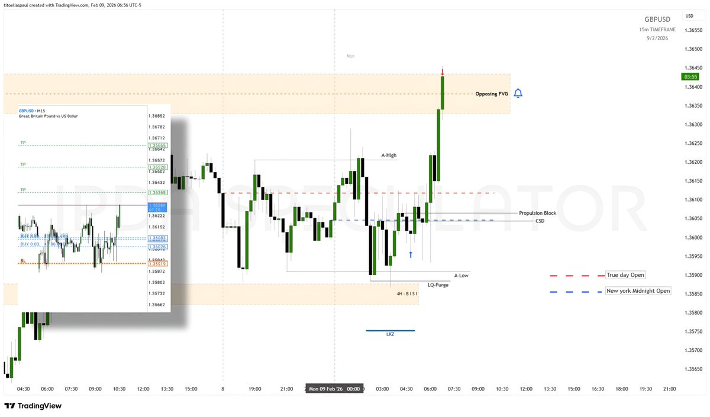Select the "LKZ" label
The height and width of the screenshot is (417, 710).
(x=390, y=334)
